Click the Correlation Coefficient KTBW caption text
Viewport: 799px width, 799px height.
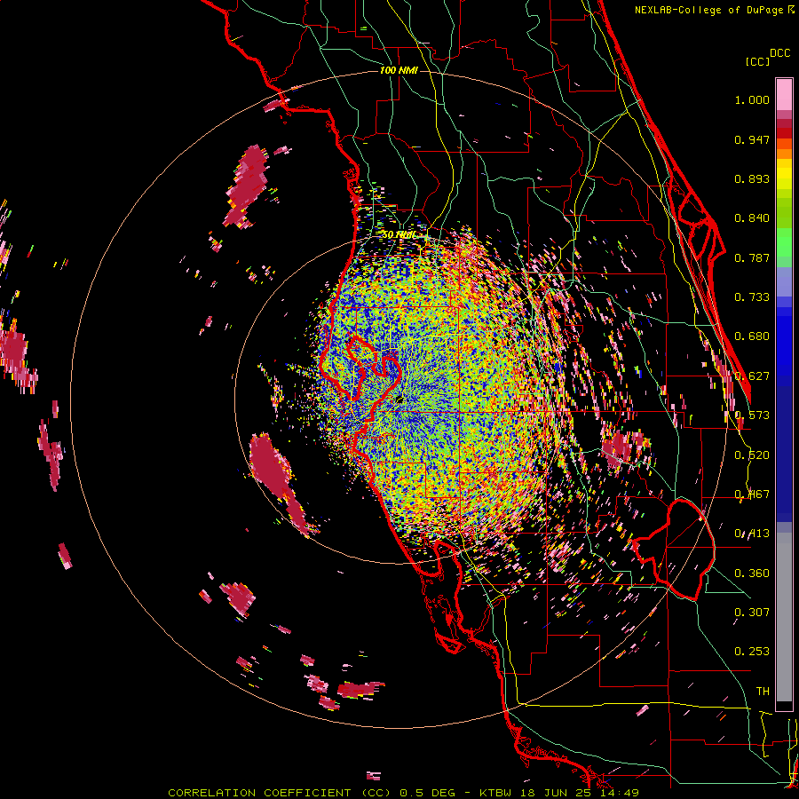coord(403,793)
